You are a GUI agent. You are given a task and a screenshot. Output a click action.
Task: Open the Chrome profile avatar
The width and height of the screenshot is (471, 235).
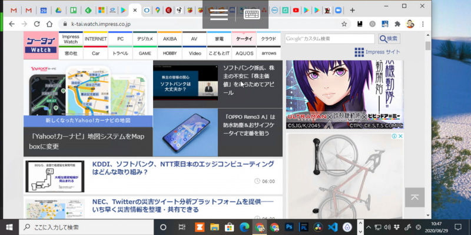pos(410,24)
